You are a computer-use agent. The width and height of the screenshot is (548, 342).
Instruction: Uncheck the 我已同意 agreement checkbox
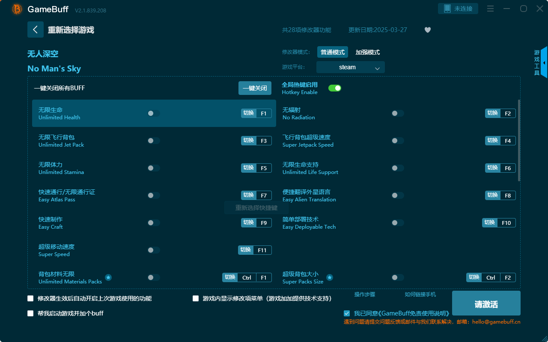[347, 313]
